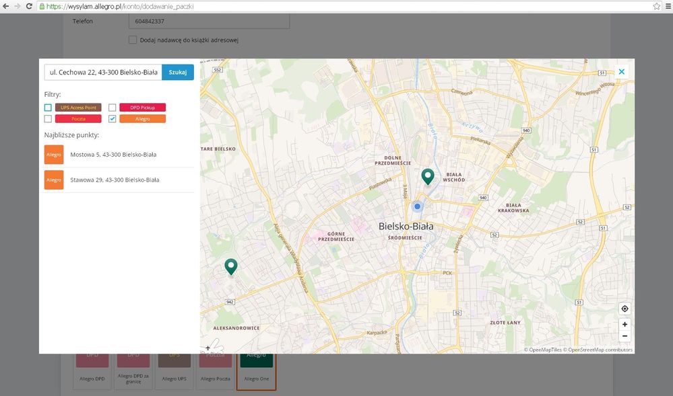Image resolution: width=673 pixels, height=396 pixels.
Task: Click the DOLNE PRZEDMIEŚCIE district label
Action: [x=393, y=160]
